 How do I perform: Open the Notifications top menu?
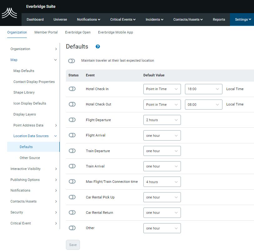(88, 19)
